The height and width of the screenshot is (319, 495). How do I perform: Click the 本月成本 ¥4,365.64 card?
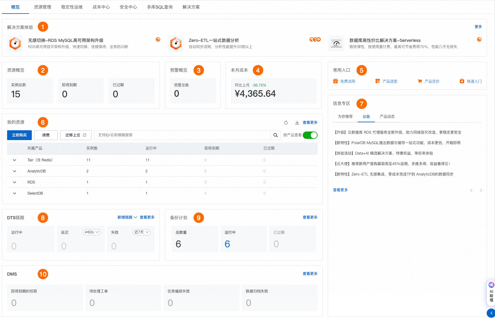pyautogui.click(x=274, y=91)
